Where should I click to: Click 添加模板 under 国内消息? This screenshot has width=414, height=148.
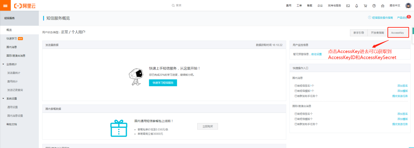click(x=402, y=91)
